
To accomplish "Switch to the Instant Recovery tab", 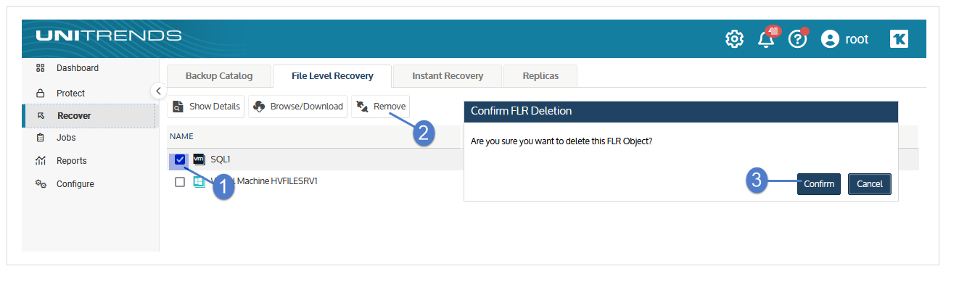I will [x=448, y=76].
